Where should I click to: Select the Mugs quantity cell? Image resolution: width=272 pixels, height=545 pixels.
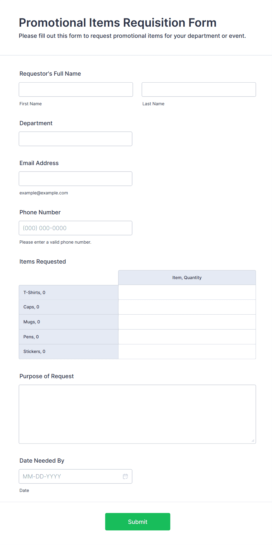click(187, 322)
